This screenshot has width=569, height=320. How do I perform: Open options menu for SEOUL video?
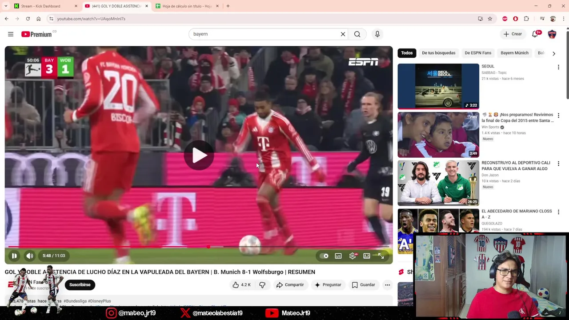coord(558,67)
